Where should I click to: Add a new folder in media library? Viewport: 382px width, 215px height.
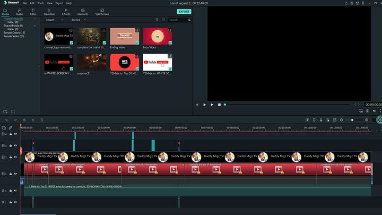(5, 111)
